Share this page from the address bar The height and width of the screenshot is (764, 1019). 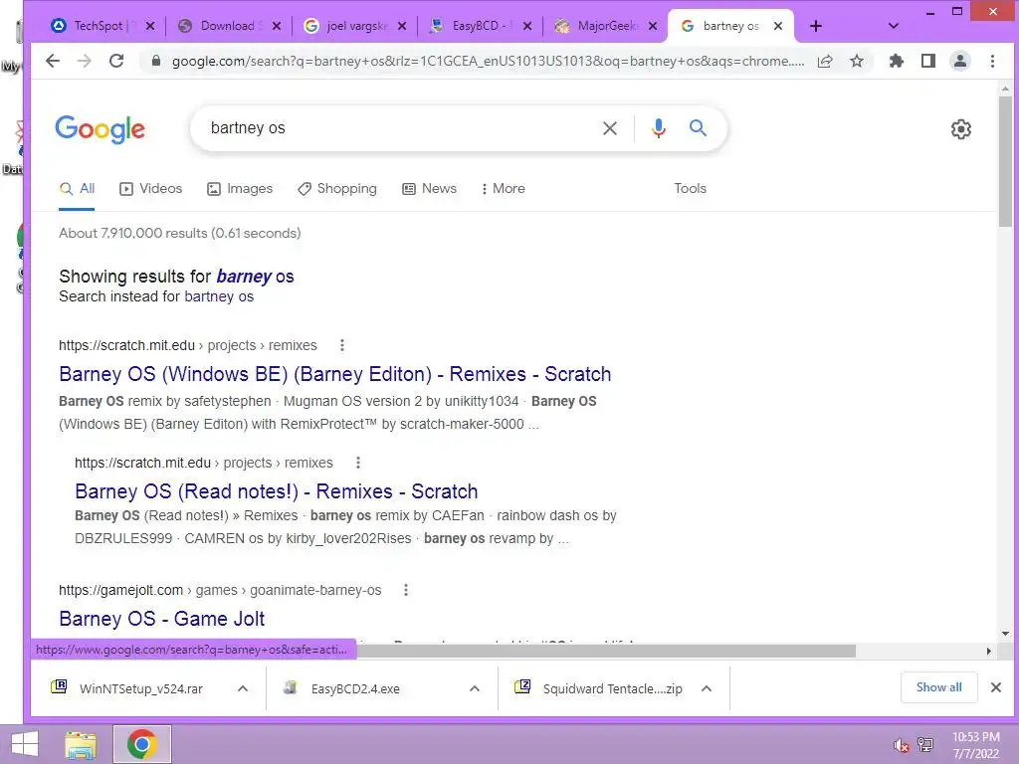point(825,61)
